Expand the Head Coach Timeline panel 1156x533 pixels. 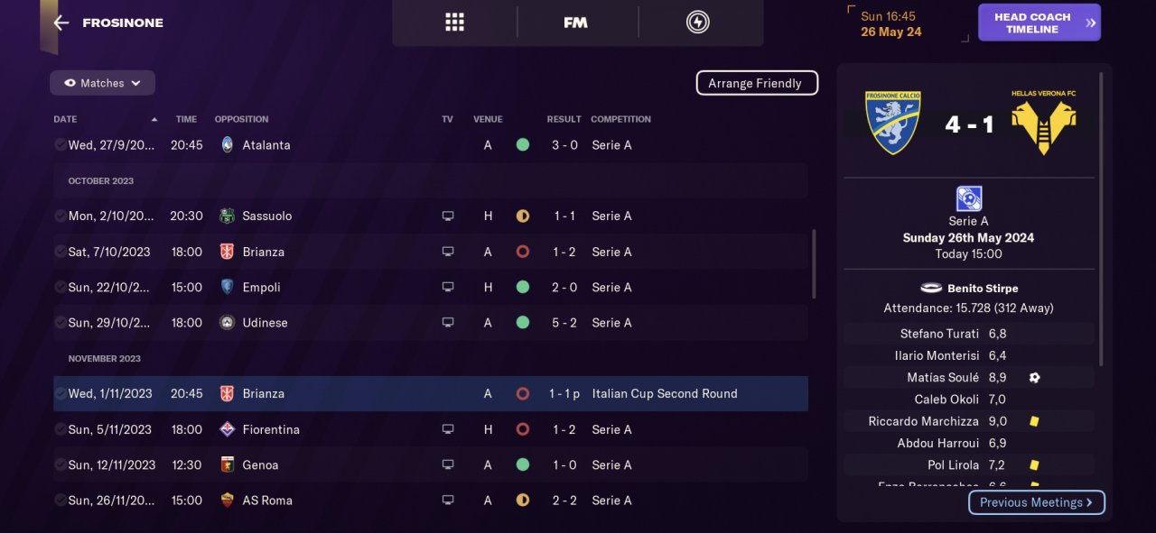(x=1039, y=23)
